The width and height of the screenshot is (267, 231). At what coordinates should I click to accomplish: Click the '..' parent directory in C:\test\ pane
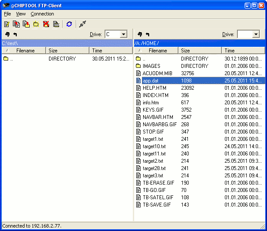click(12, 59)
